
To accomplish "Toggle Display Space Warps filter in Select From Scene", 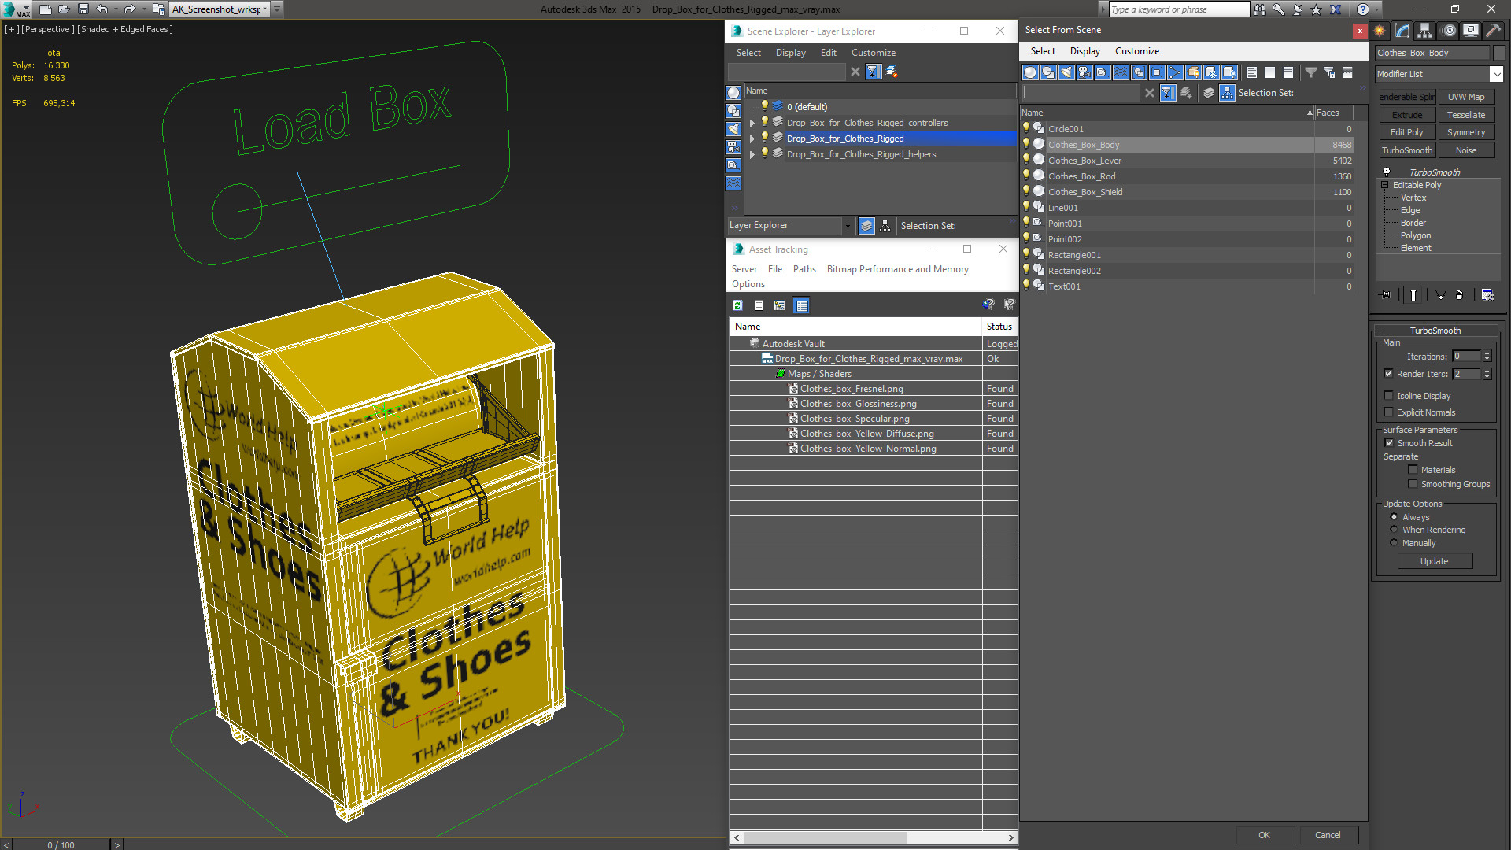I will point(1121,72).
